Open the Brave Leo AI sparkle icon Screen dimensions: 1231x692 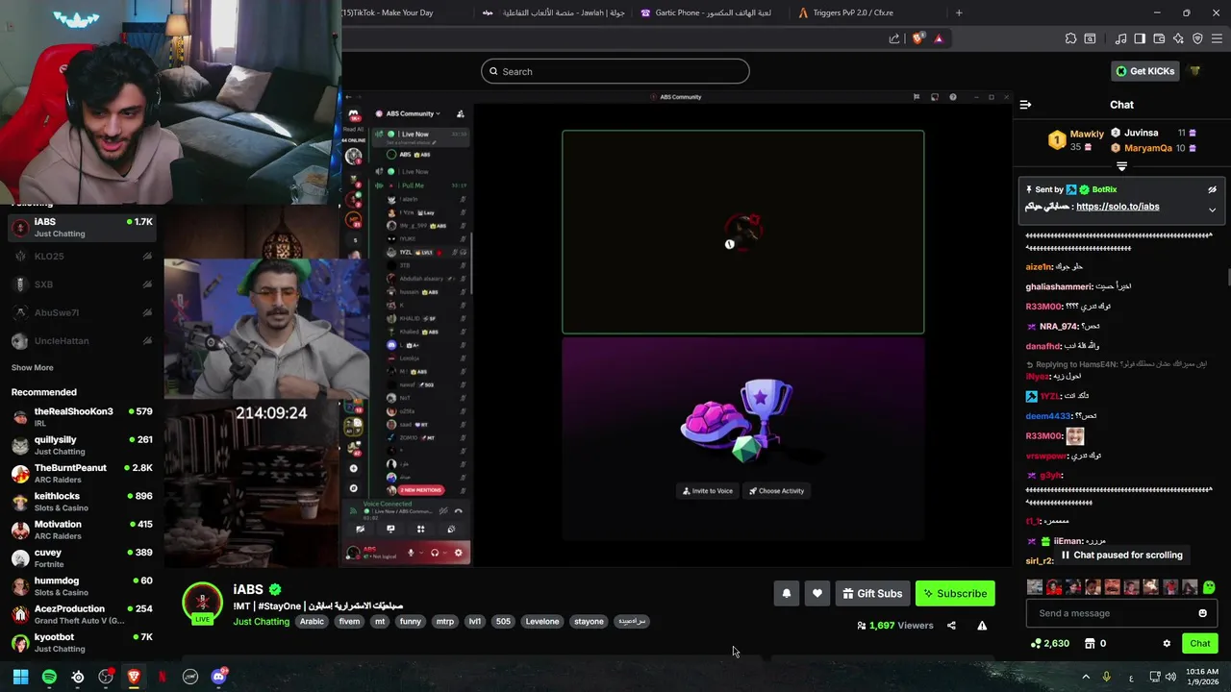point(1178,38)
